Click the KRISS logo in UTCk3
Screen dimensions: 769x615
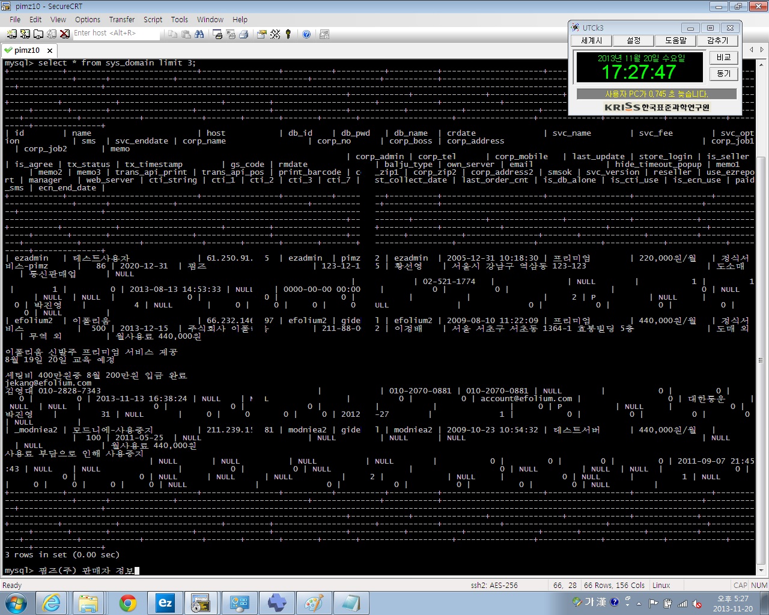coord(656,107)
